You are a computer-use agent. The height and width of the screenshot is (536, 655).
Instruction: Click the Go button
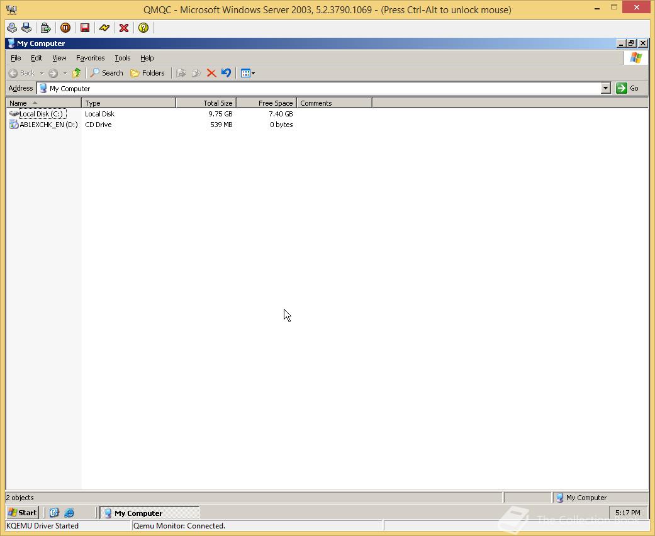coord(628,88)
